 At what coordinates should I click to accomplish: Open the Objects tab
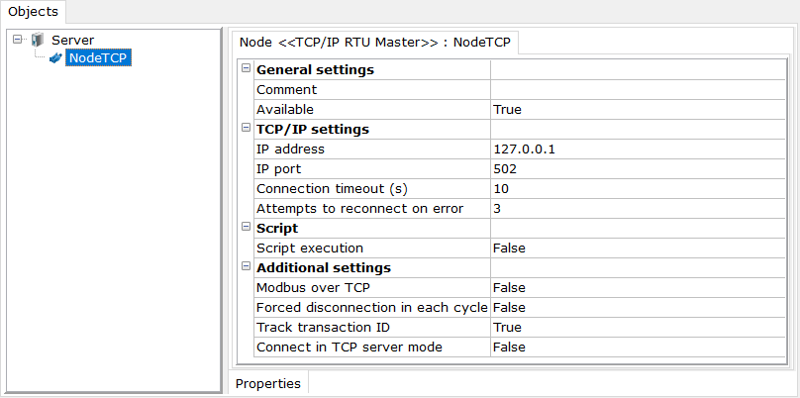(33, 12)
